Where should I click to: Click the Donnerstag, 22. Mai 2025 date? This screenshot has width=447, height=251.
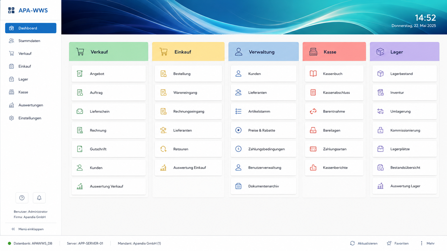[414, 26]
